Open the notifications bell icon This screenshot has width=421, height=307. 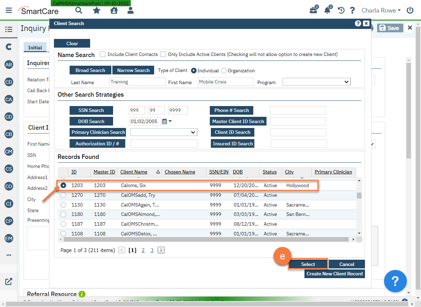pos(327,10)
